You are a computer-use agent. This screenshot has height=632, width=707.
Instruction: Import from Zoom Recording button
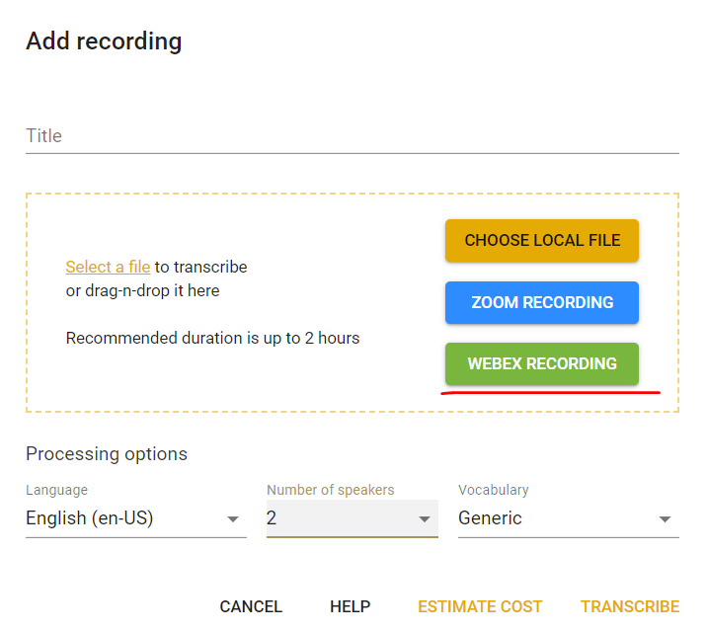point(542,302)
